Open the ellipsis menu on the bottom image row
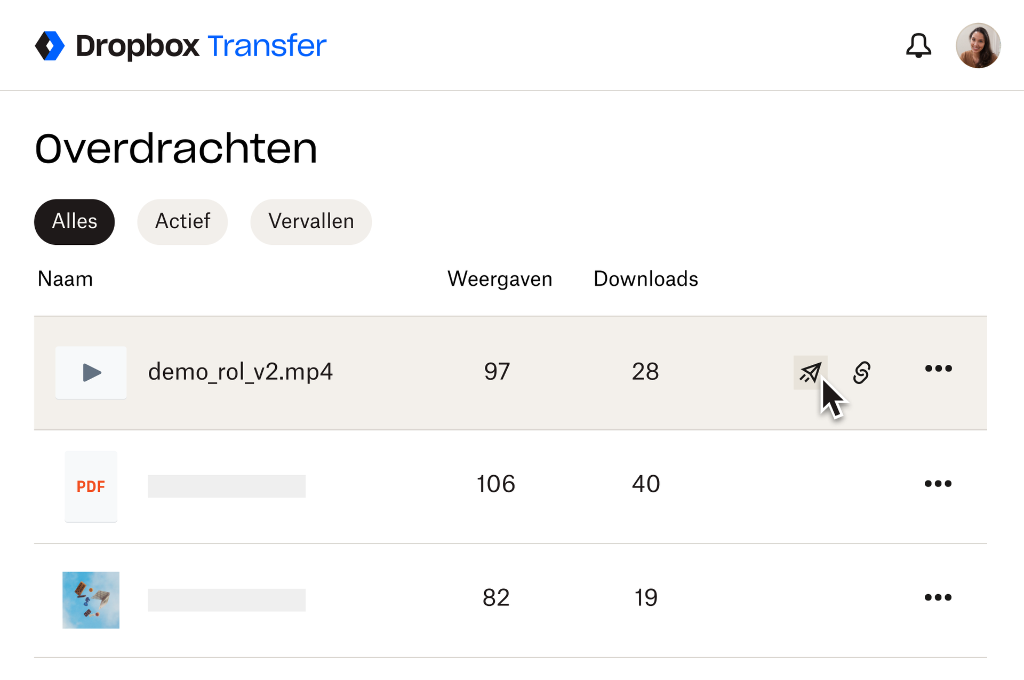Viewport: 1024px width, 680px height. pyautogui.click(x=939, y=598)
